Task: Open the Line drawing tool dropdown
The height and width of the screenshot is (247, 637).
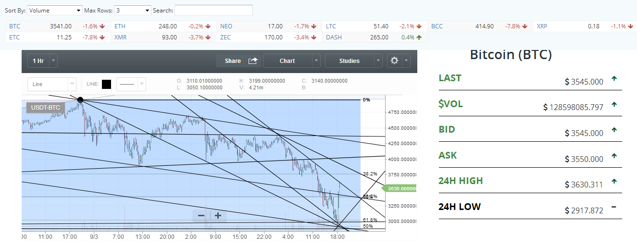Action: tap(51, 84)
